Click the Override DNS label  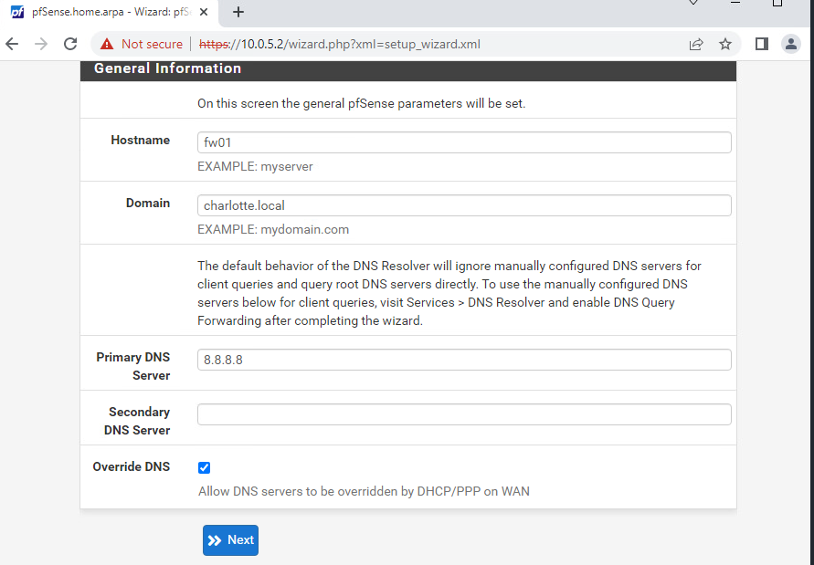coord(132,466)
